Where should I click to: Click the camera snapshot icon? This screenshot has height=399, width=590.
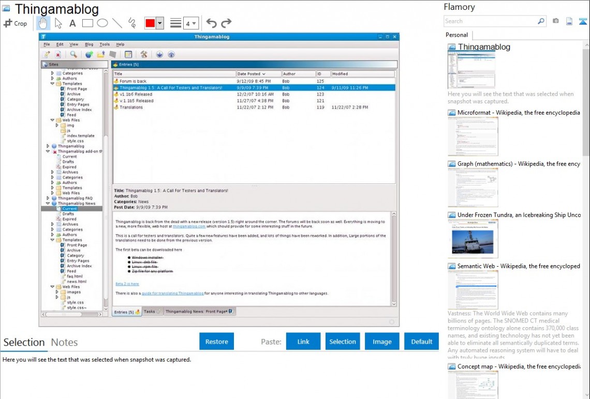pyautogui.click(x=555, y=21)
